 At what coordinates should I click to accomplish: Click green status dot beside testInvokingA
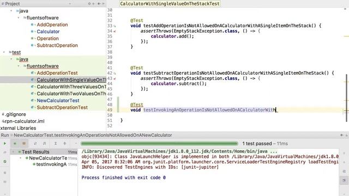point(34,164)
